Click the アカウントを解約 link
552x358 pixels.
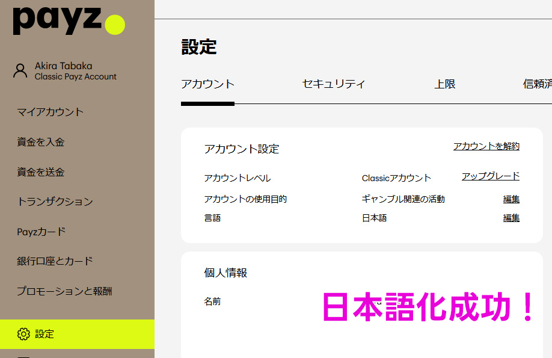(x=486, y=146)
